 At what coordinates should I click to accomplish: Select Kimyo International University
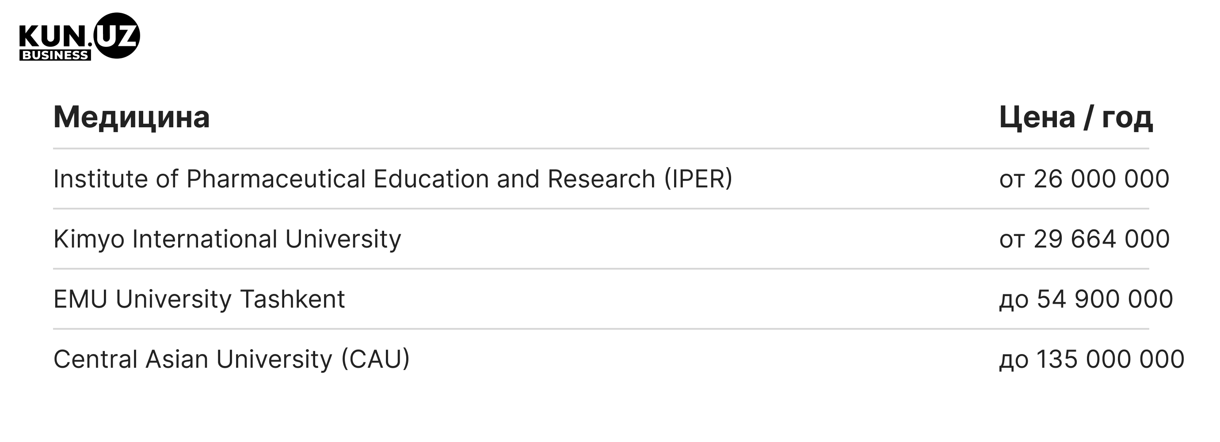(227, 239)
